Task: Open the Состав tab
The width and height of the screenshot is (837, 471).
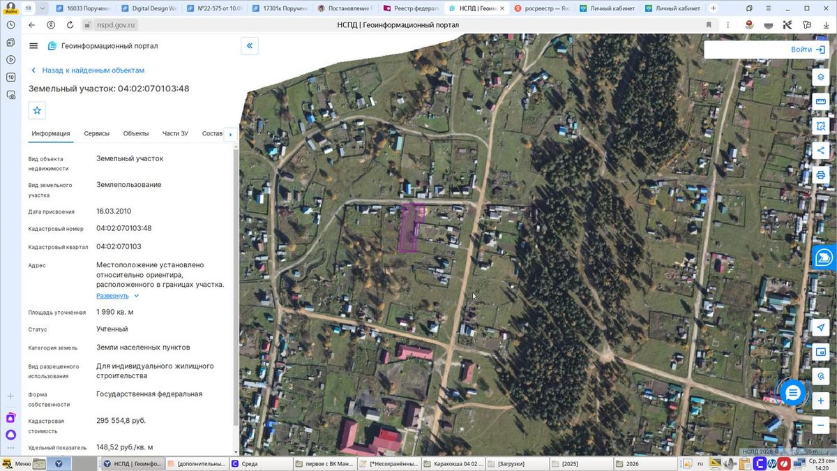Action: coord(212,133)
